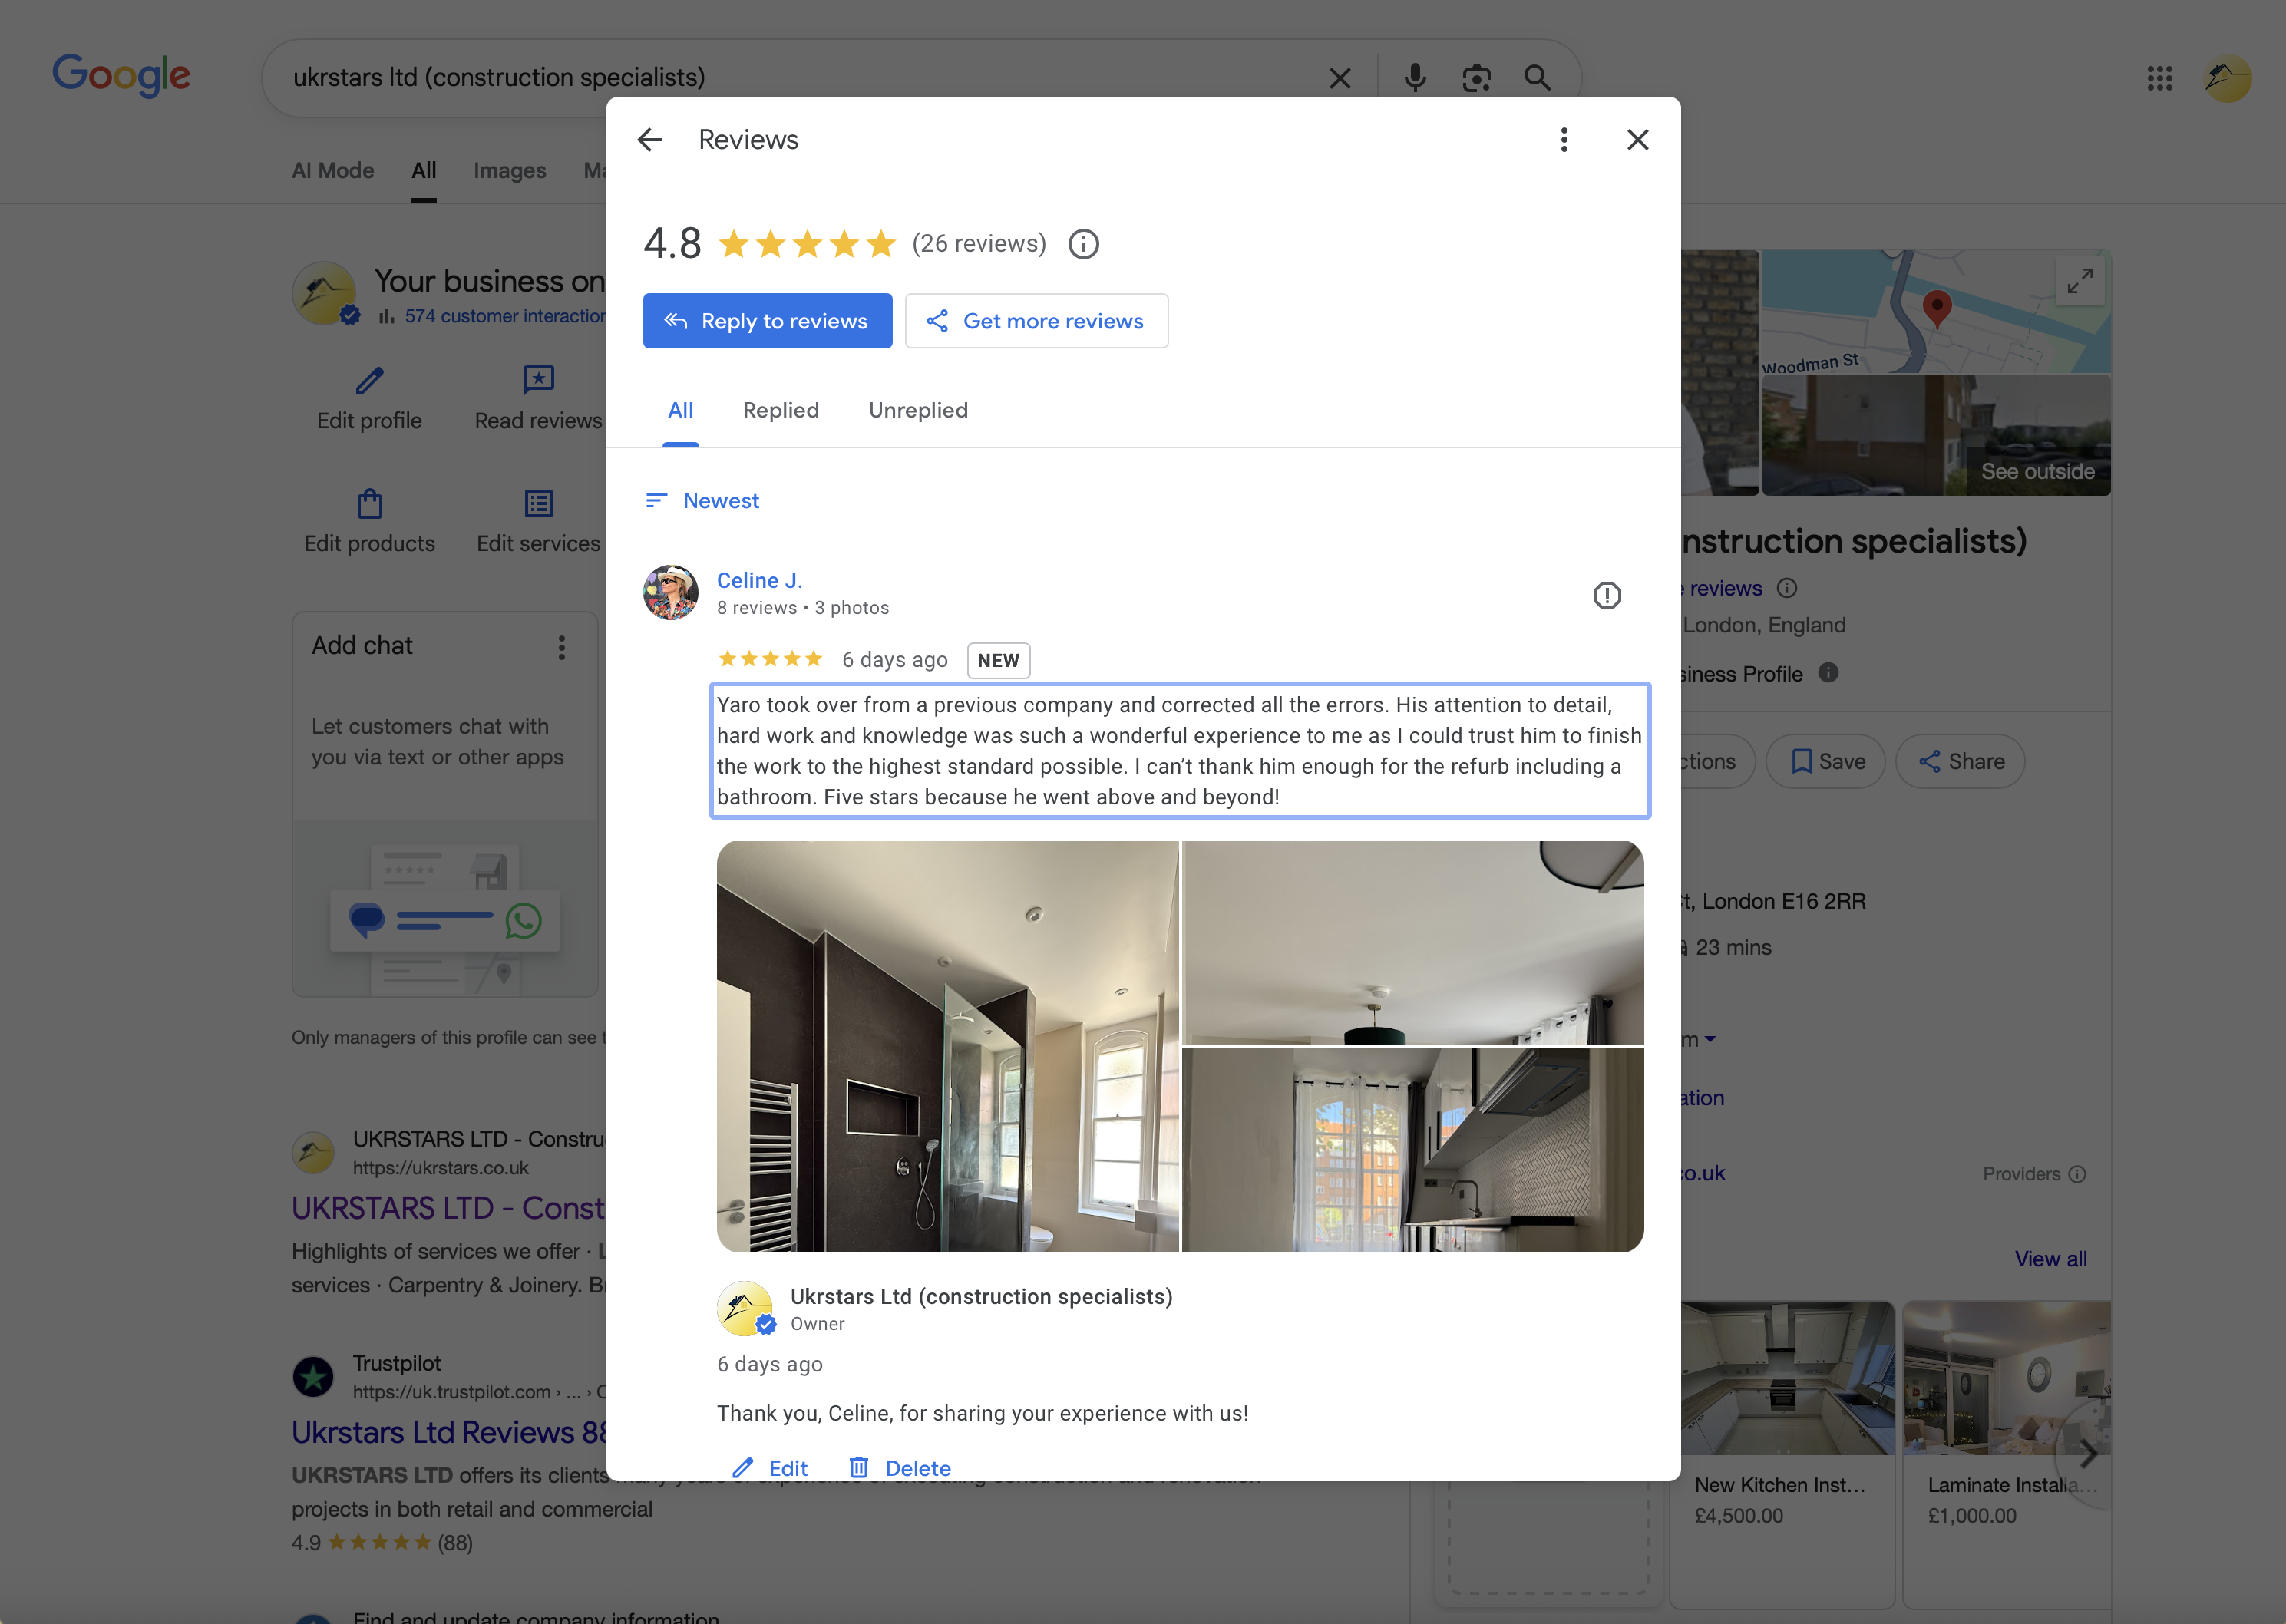Open Celine J.'s reviewer profile link
2286x1624 pixels.
point(759,580)
